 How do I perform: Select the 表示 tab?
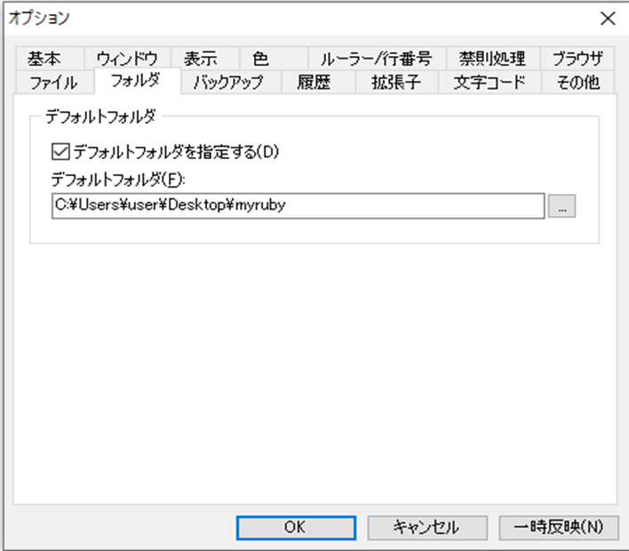point(200,60)
